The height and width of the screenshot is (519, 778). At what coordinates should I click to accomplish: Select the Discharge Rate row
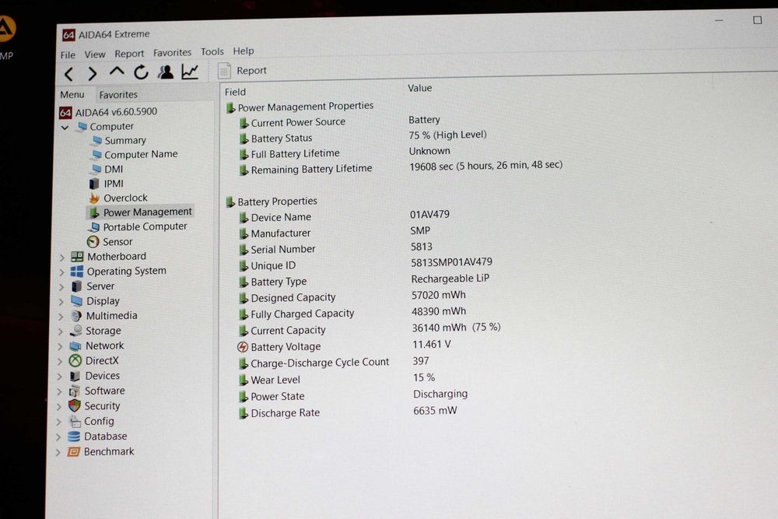(x=349, y=412)
